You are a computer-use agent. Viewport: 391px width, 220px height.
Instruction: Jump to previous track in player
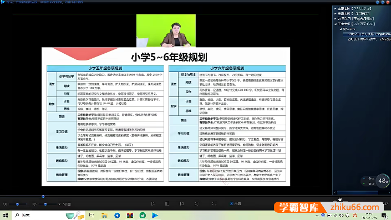point(181,203)
